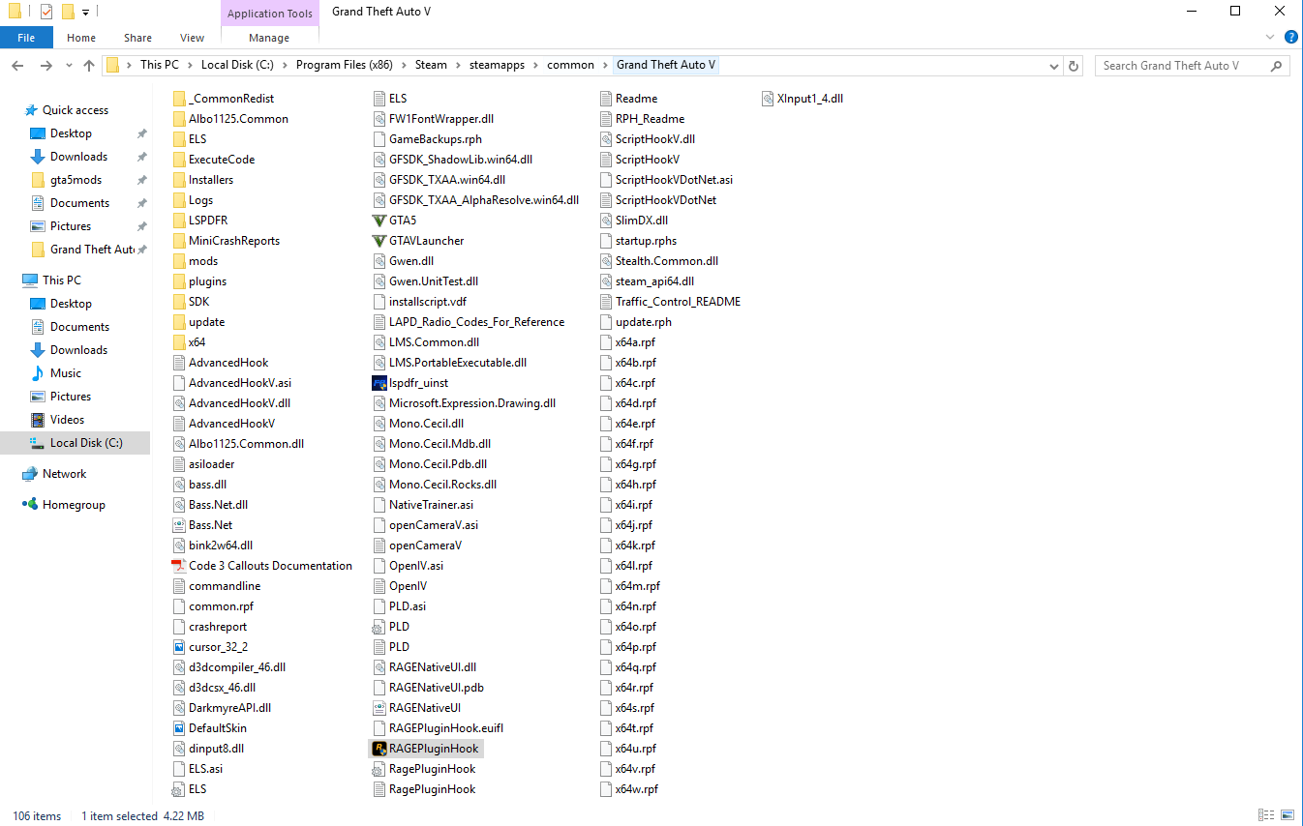
Task: Open the File menu
Action: coord(26,38)
